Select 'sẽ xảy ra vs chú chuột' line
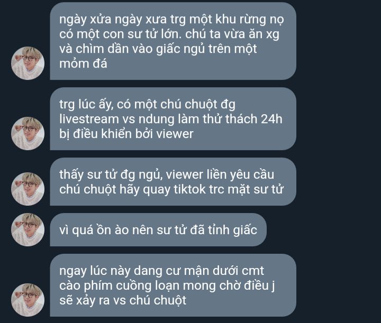The height and width of the screenshot is (323, 381). (123, 301)
